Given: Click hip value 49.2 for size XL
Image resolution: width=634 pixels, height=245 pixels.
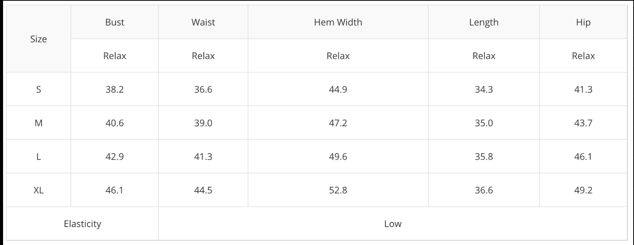Looking at the screenshot, I should (583, 190).
